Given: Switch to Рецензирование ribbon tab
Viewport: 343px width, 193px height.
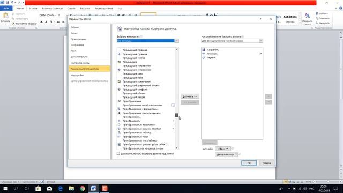Looking at the screenshot, I should [x=103, y=9].
